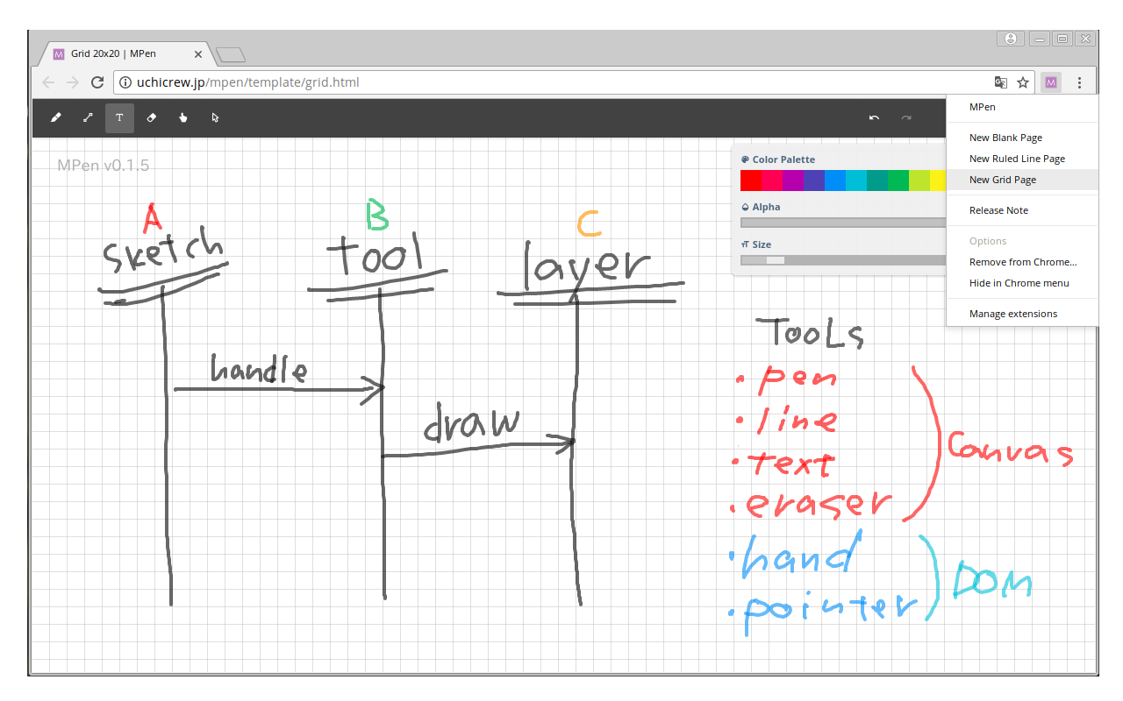Select the Line tool in toolbar
The height and width of the screenshot is (701, 1123).
pos(88,117)
